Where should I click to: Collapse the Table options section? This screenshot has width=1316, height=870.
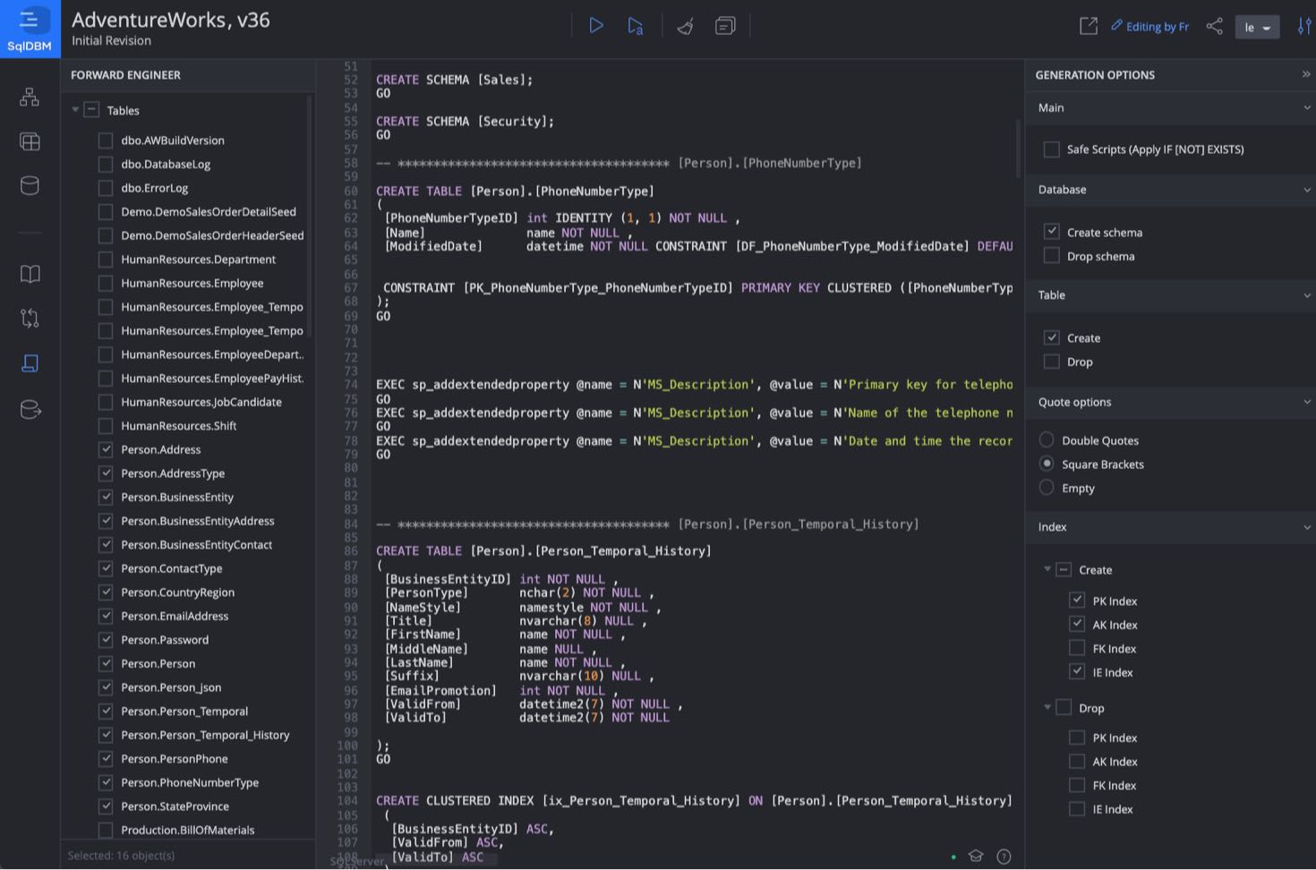pyautogui.click(x=1306, y=295)
